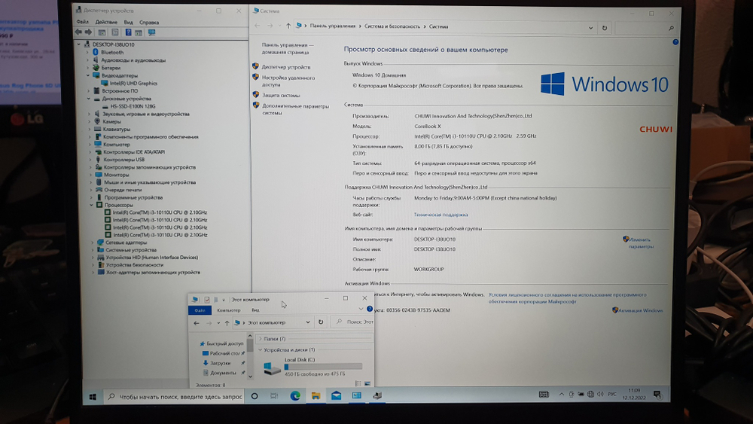Open the Вид menu in Device Manager
This screenshot has width=753, height=424.
[128, 22]
